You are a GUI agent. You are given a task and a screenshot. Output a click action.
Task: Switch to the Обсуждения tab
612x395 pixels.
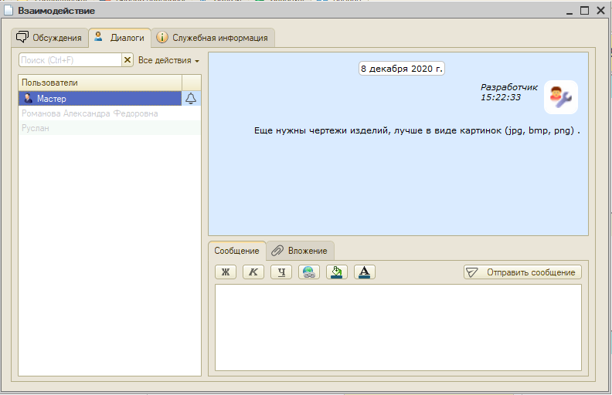(x=49, y=38)
